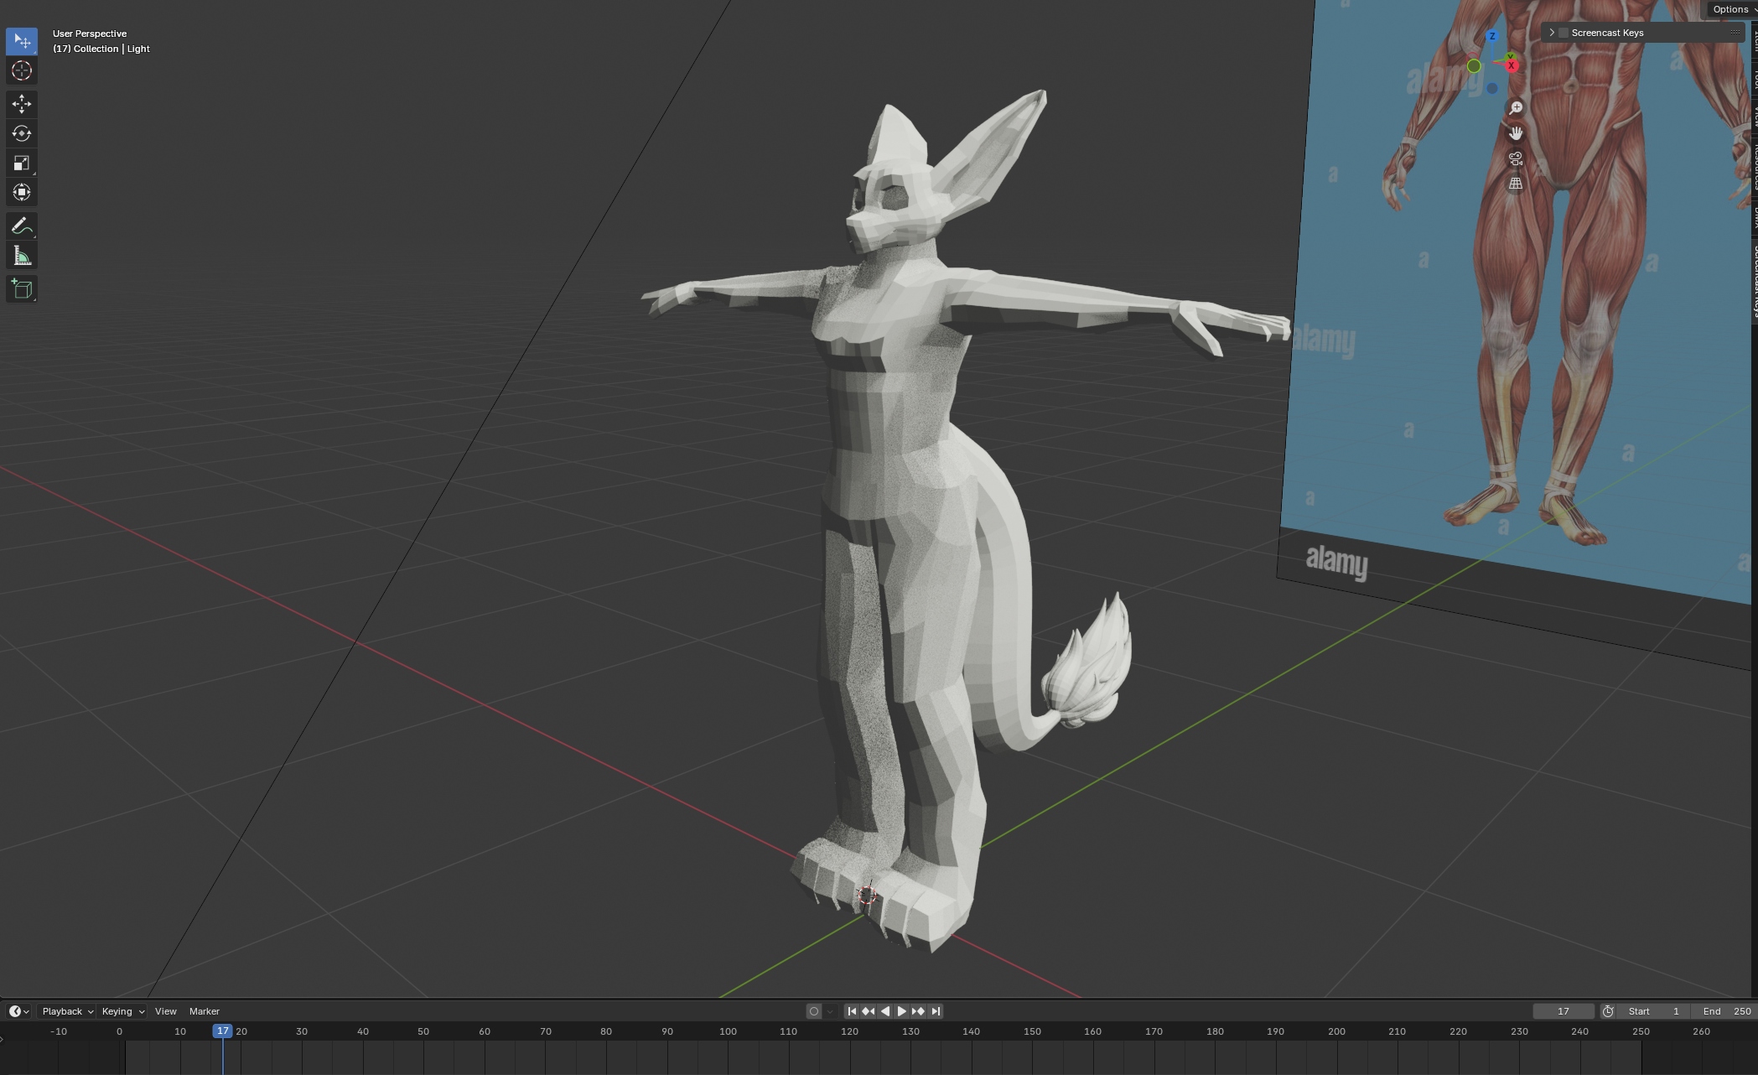Select the Cursor tool
The width and height of the screenshot is (1758, 1075).
(x=21, y=70)
